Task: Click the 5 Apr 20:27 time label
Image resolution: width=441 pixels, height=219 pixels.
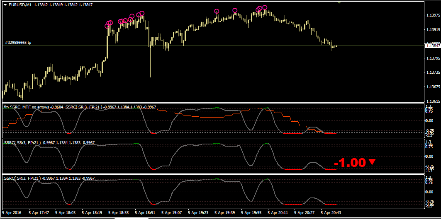Action: tap(305, 212)
